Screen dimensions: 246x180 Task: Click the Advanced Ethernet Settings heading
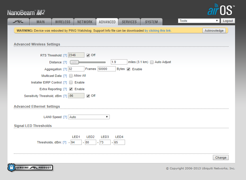point(37,107)
